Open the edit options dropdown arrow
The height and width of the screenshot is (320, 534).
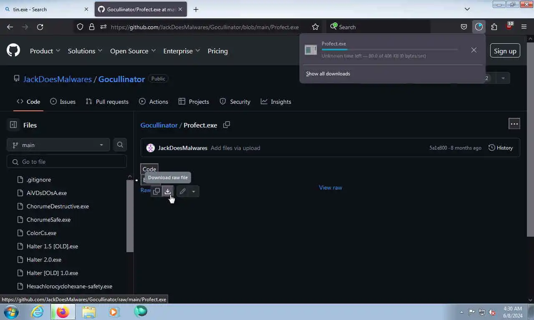194,191
